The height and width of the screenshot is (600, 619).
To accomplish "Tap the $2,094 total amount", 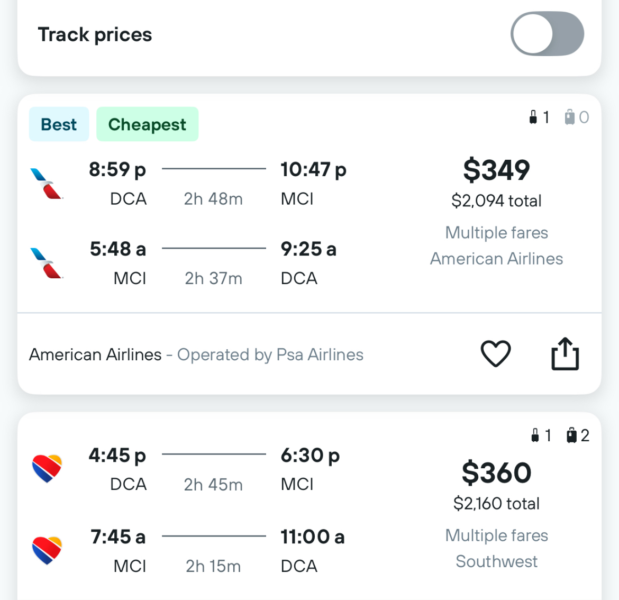I will click(496, 201).
